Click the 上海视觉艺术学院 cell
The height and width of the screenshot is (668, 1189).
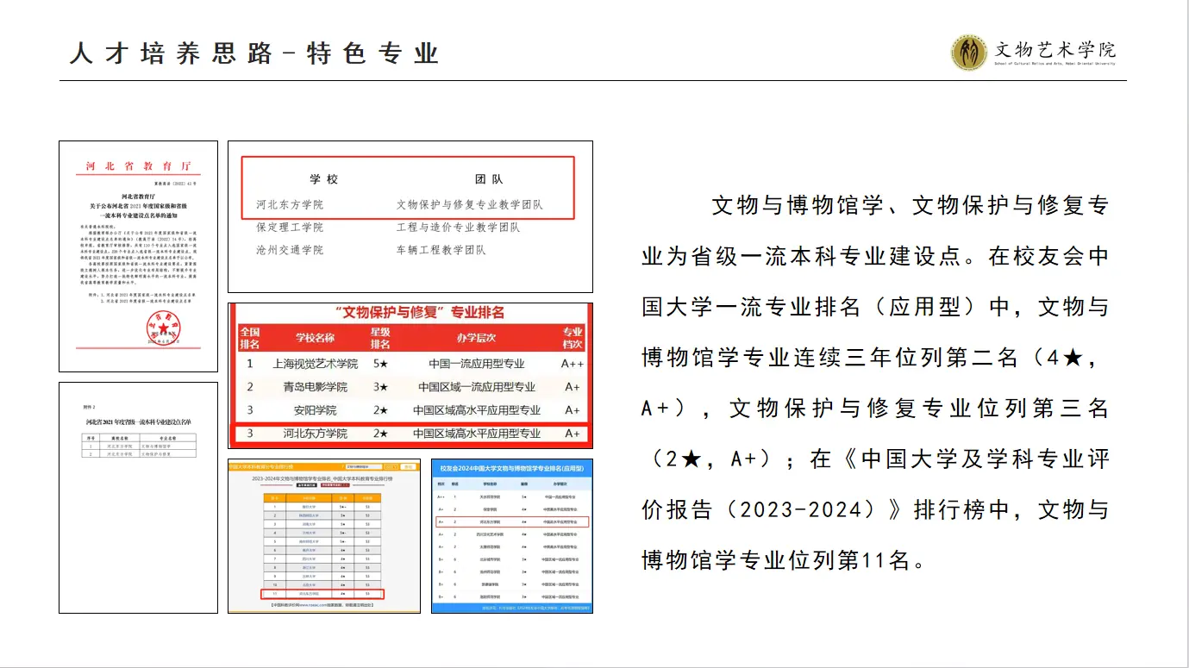314,364
